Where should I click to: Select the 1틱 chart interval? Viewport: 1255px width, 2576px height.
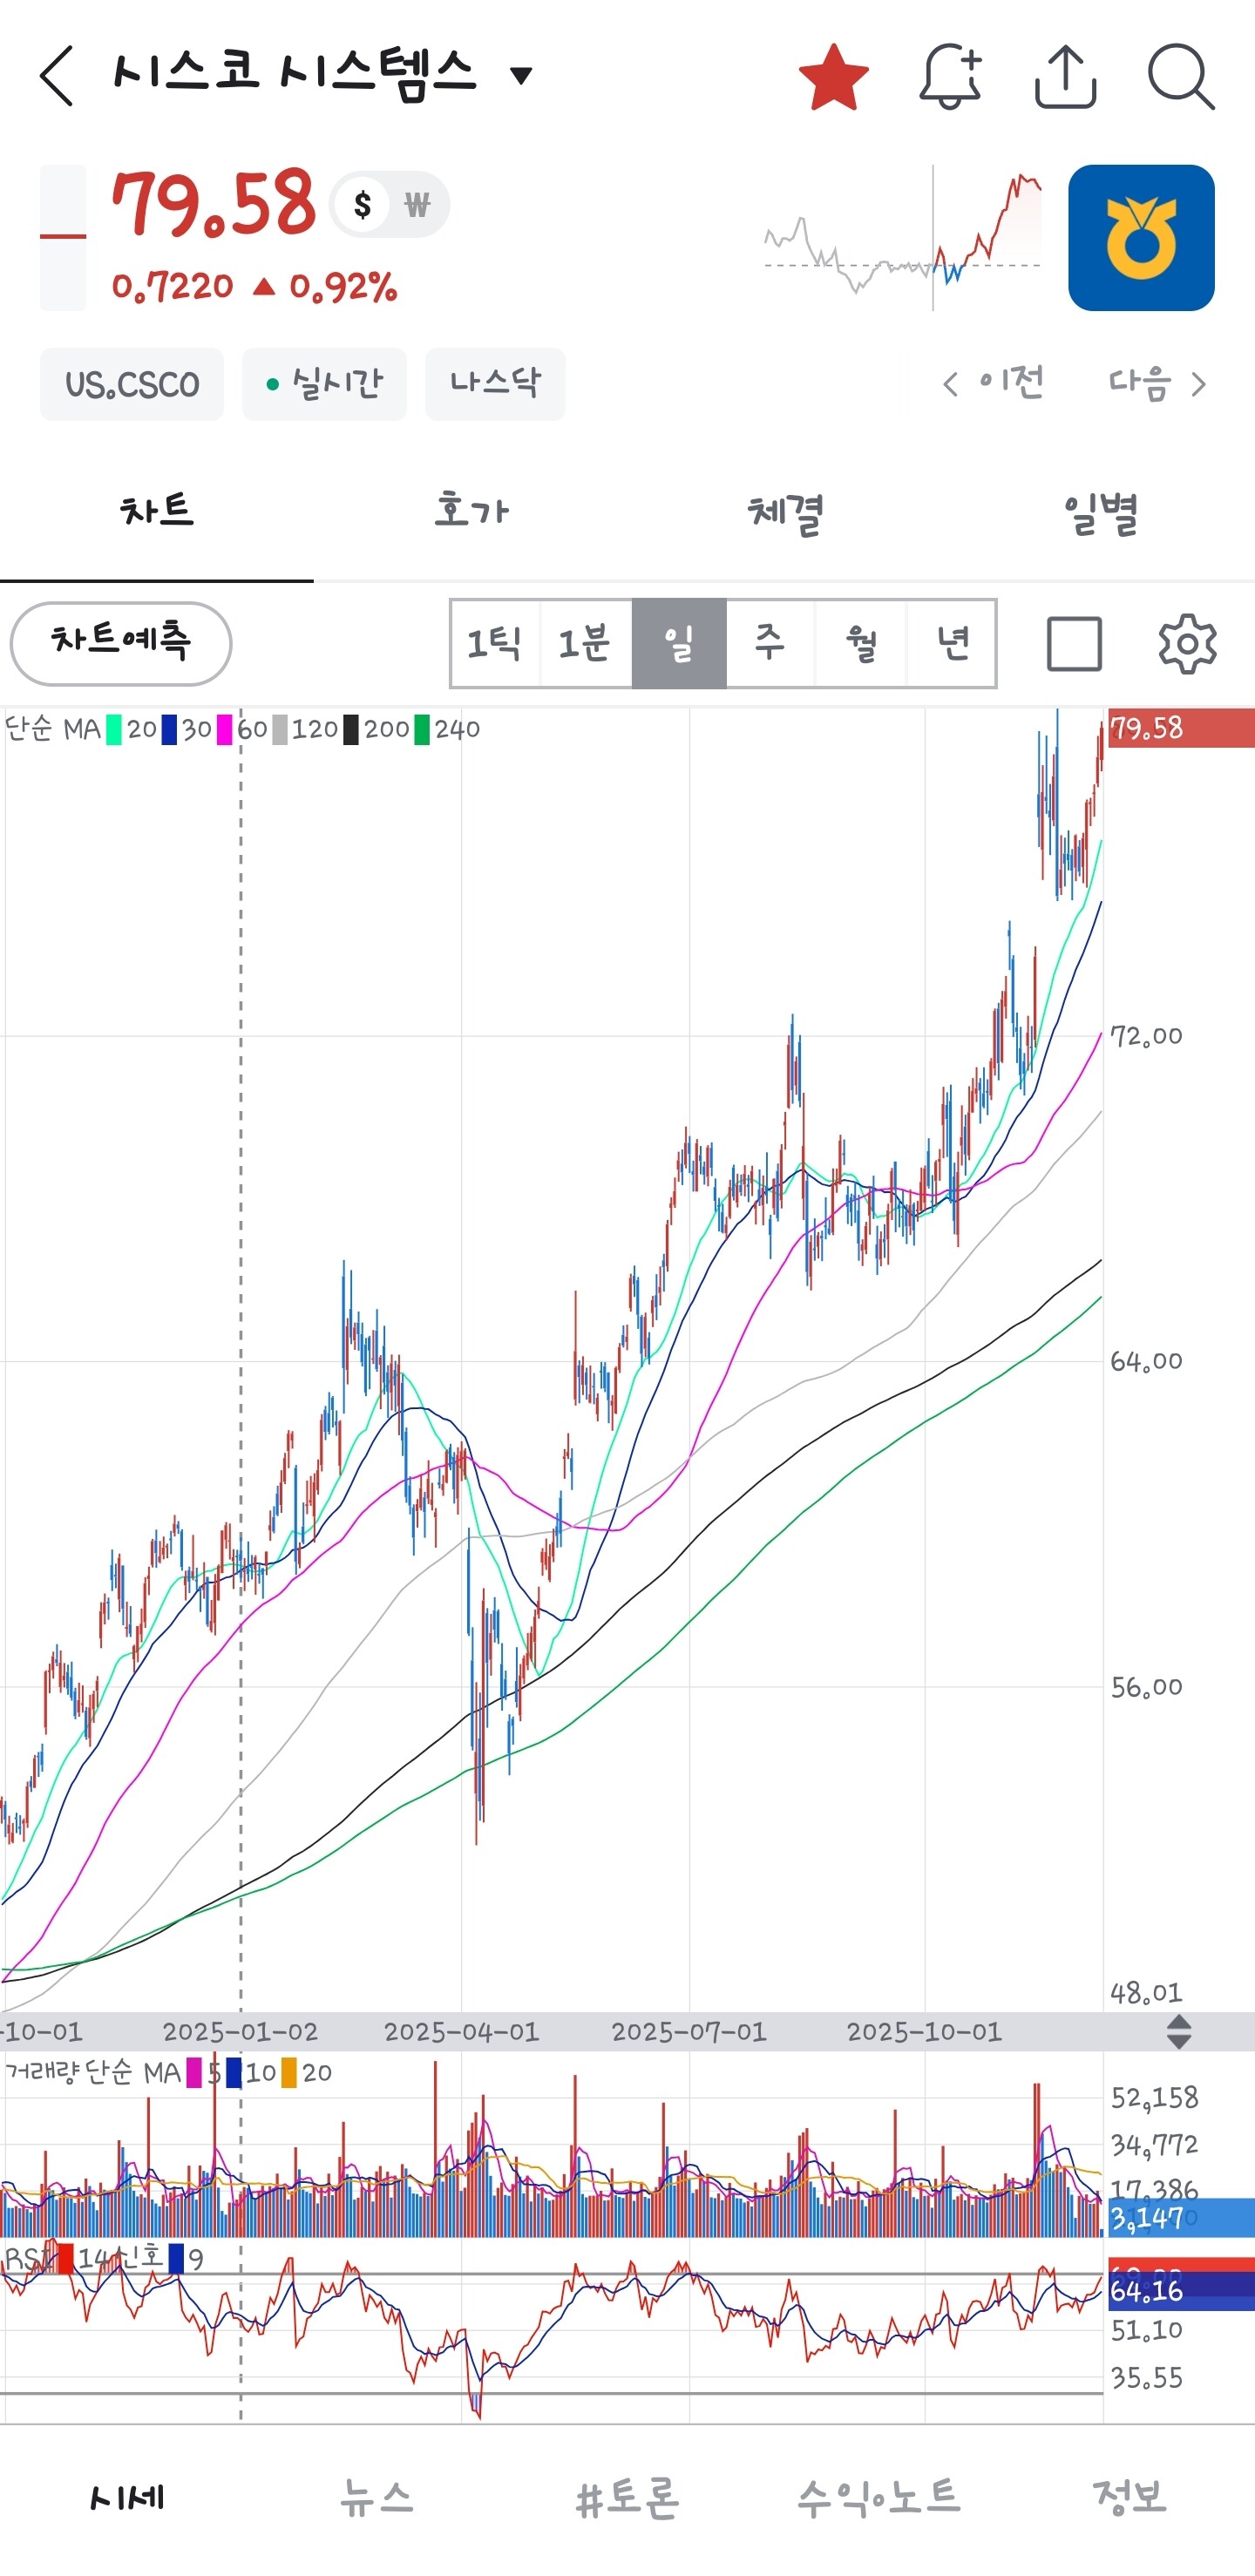(495, 643)
